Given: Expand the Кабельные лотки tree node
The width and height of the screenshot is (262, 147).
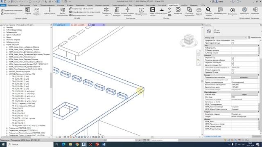Looking at the screenshot, I should (x=4, y=42).
